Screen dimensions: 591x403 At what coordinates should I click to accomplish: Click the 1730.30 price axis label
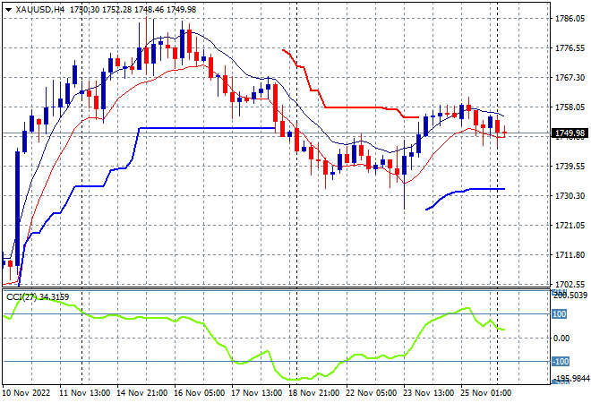570,195
